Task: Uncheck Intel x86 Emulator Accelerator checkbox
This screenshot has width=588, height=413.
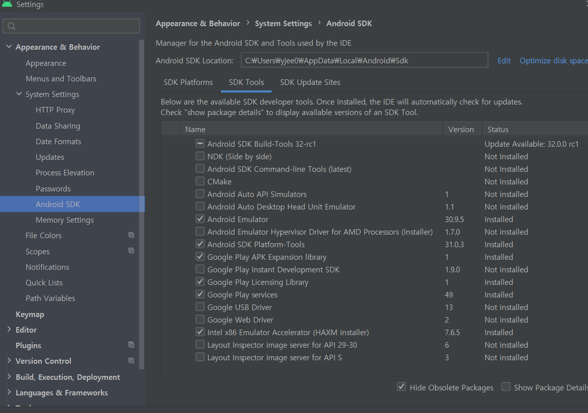Action: point(200,332)
